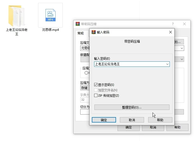Click the archive name field starting with 沈思缪
Screen dimensions: 196x141
point(85,48)
